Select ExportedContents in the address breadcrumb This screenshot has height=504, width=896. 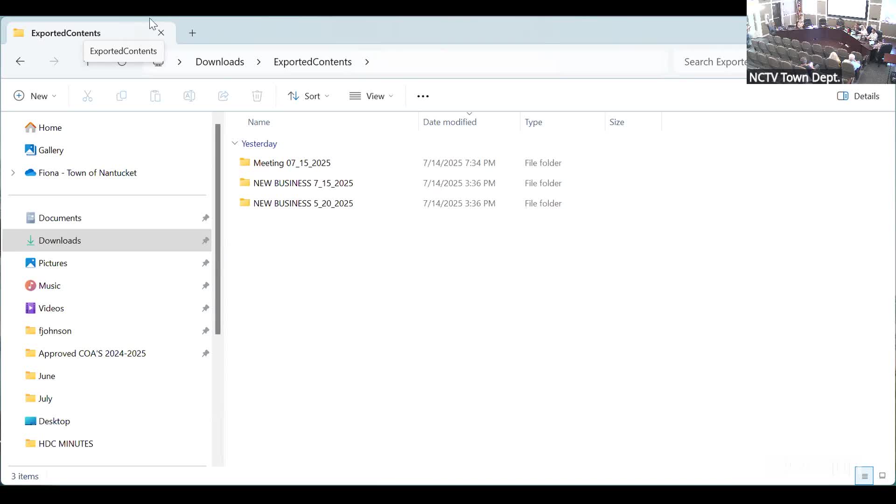[x=313, y=62]
